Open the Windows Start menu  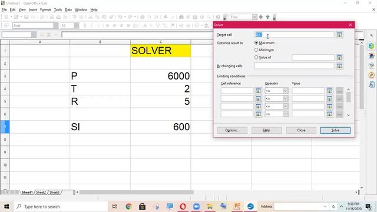point(6,206)
